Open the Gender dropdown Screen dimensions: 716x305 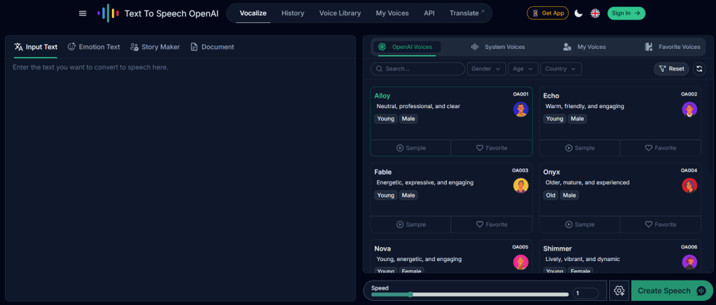point(487,69)
